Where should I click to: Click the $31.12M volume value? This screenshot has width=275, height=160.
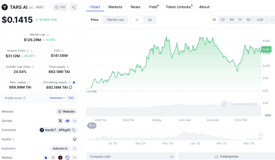[13, 56]
